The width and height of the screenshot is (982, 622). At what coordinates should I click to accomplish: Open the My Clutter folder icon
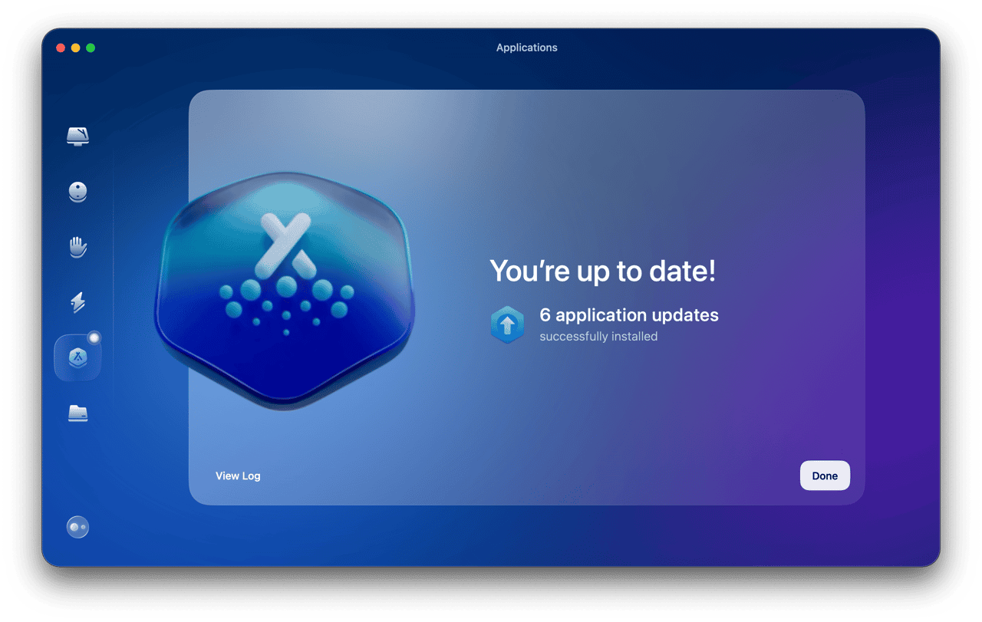77,413
